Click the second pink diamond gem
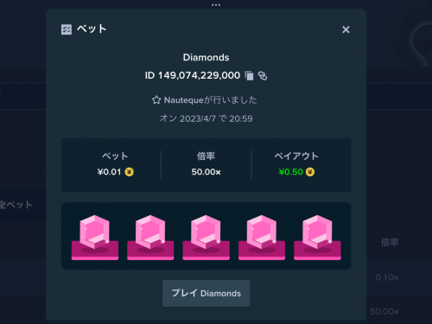Screen dimensions: 432x324 tap(150, 232)
